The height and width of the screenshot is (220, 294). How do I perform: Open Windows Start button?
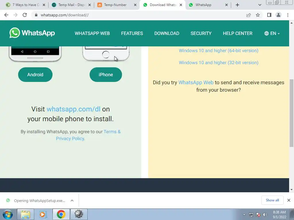tap(8, 214)
